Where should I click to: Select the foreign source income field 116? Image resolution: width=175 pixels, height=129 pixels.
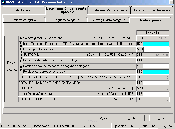(x=156, y=83)
